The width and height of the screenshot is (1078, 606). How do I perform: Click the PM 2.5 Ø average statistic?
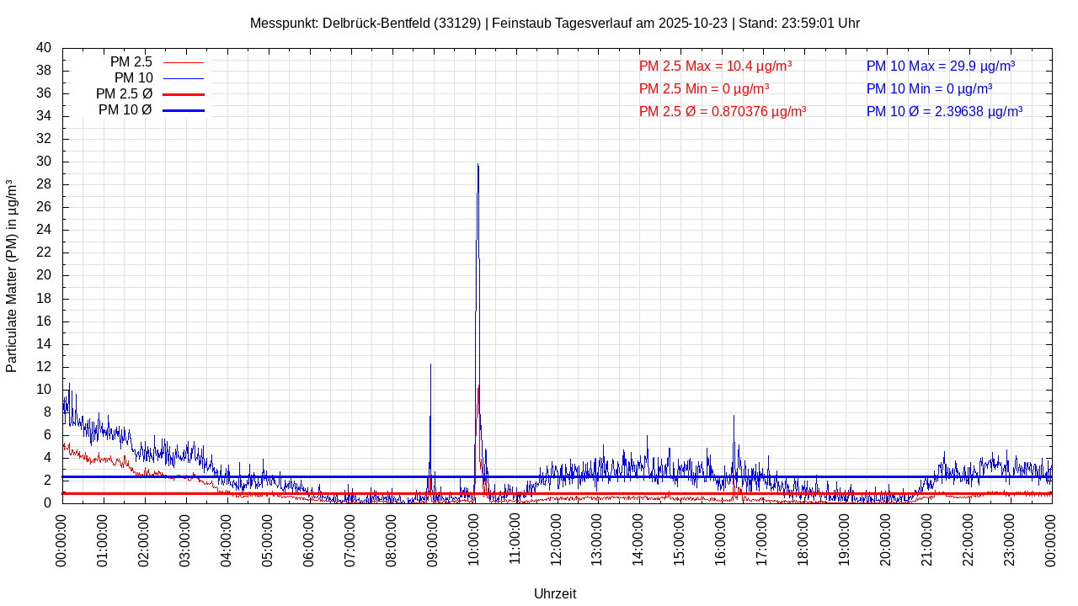coord(722,111)
